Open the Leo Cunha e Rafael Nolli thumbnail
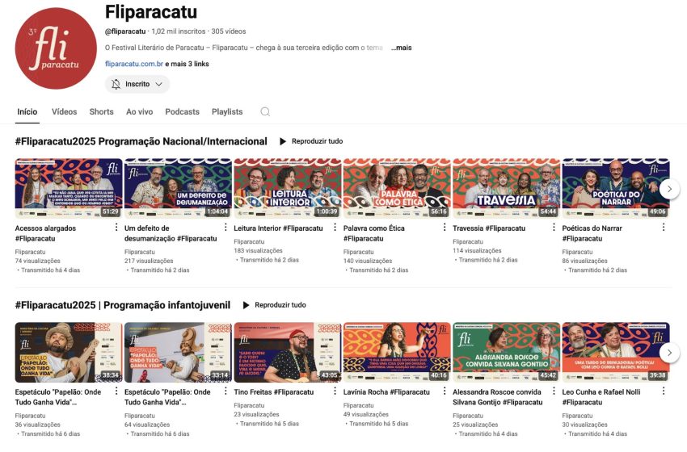The image size is (687, 452). (x=616, y=352)
